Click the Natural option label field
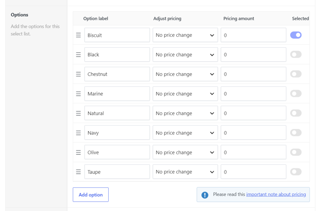 pyautogui.click(x=117, y=113)
